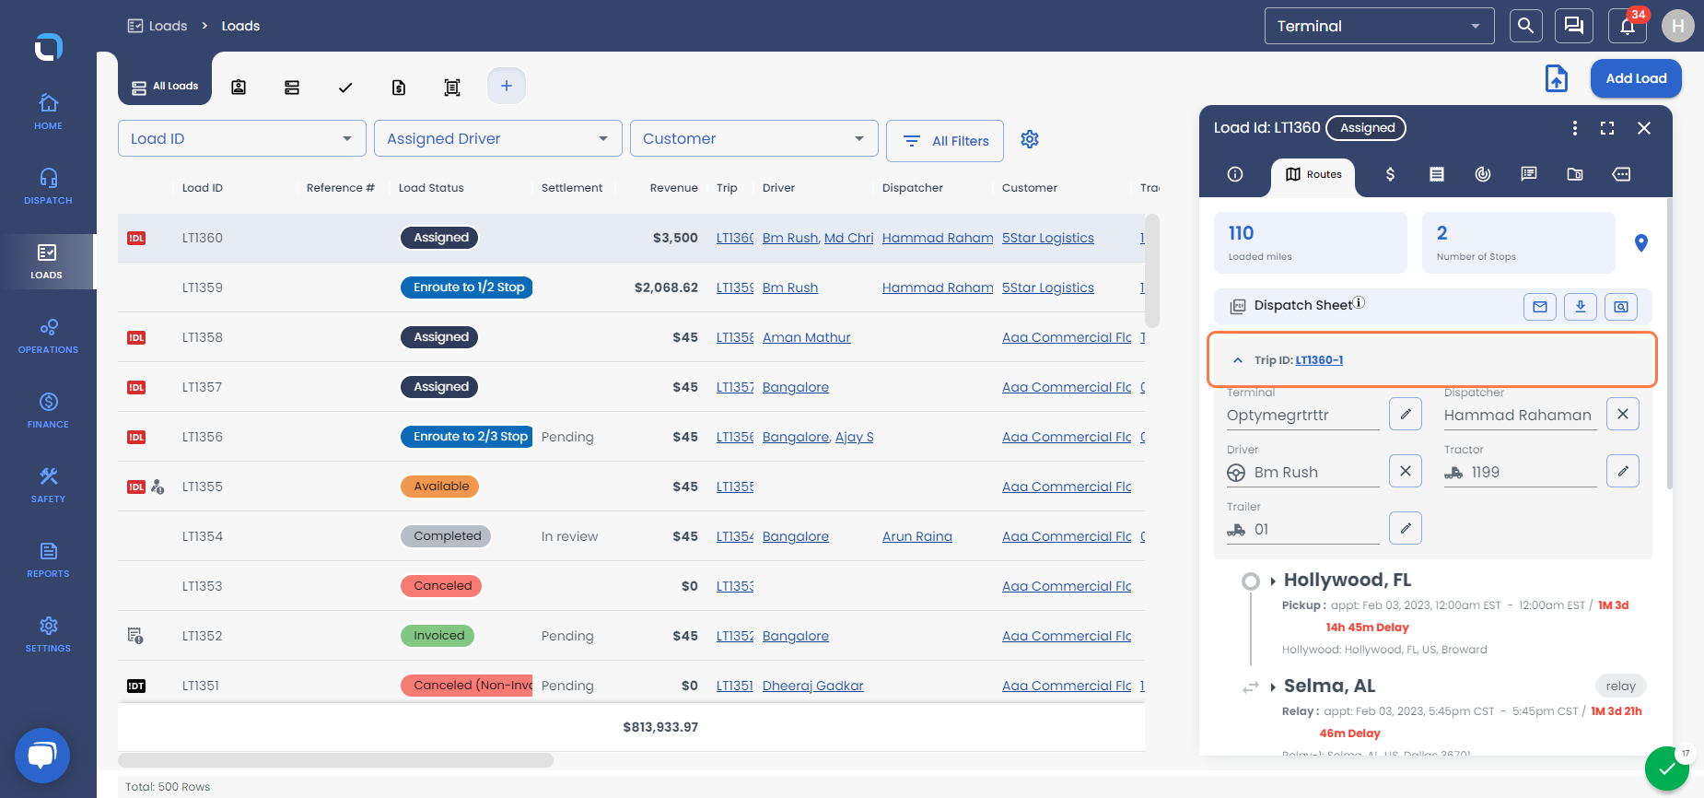
Task: Open the dollar billing tab in load panel
Action: pos(1391,174)
